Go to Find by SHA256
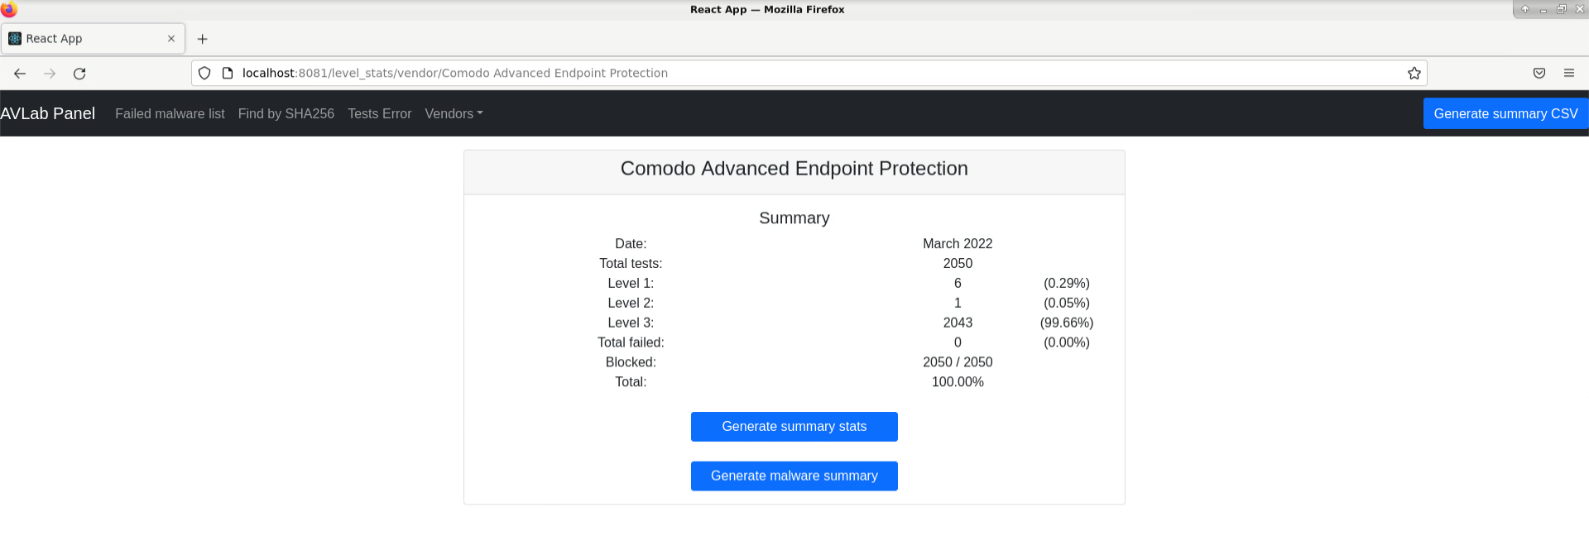This screenshot has width=1589, height=536. coord(286,114)
